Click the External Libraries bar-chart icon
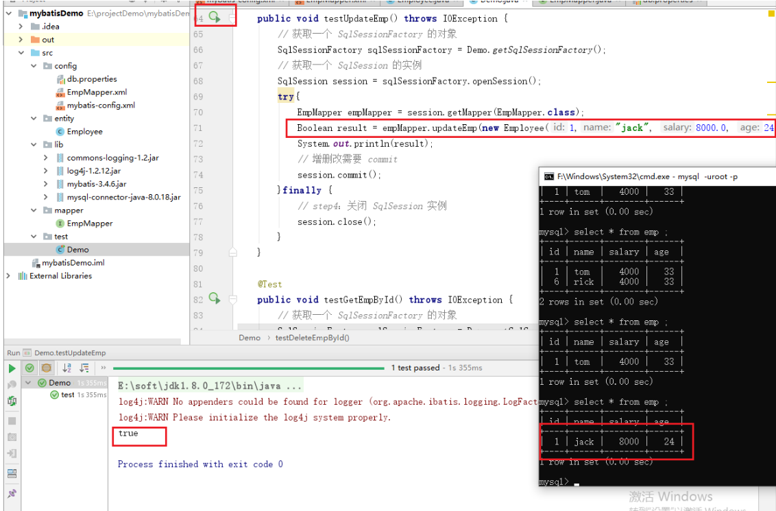The image size is (776, 511). coord(22,276)
